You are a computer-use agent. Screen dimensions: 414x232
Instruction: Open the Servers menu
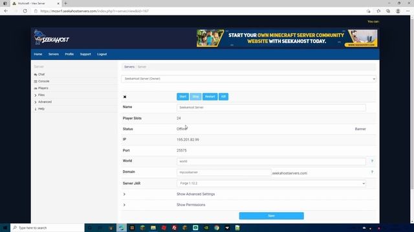click(x=53, y=54)
